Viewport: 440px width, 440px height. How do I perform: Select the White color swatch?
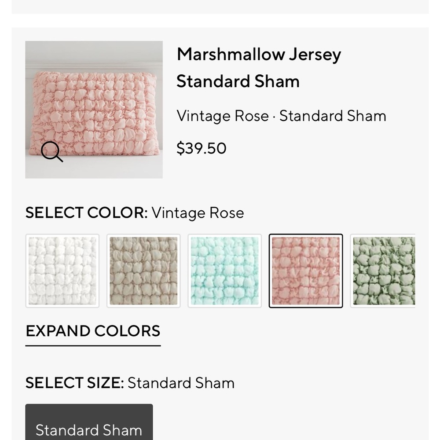click(x=62, y=270)
